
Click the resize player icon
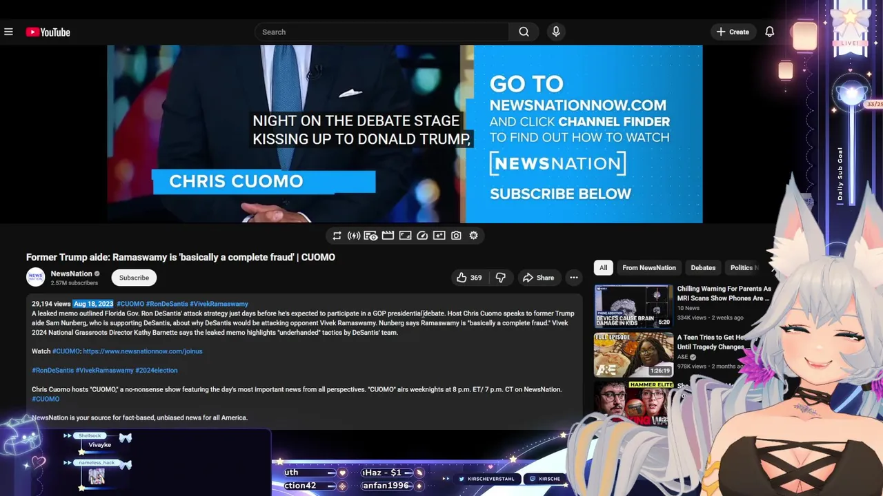coord(405,236)
